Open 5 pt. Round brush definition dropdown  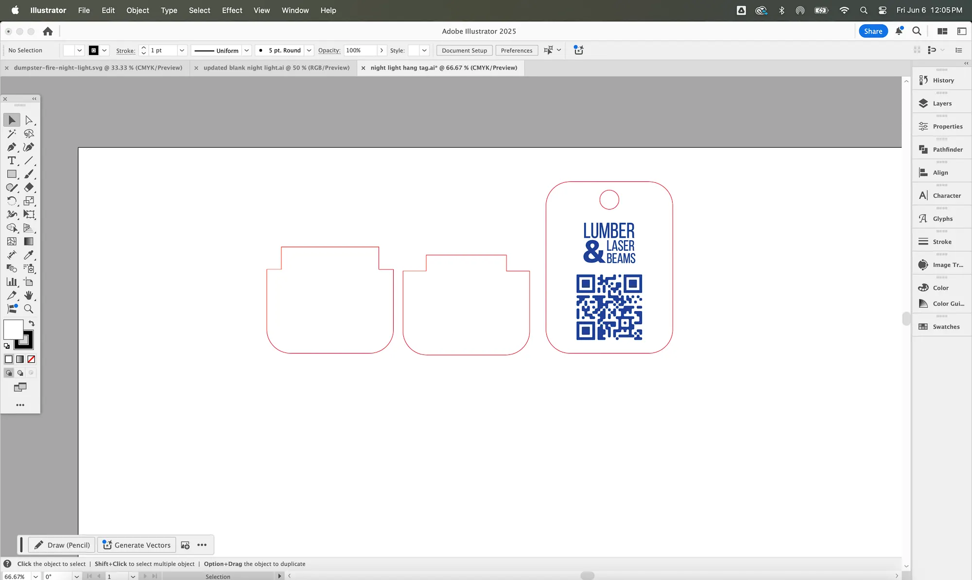pos(309,51)
